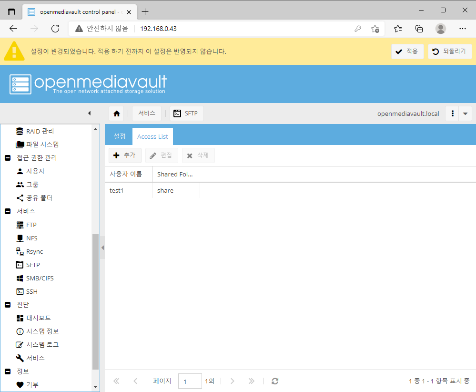The width and height of the screenshot is (476, 392).
Task: Click the saved password key icon
Action: [358, 29]
